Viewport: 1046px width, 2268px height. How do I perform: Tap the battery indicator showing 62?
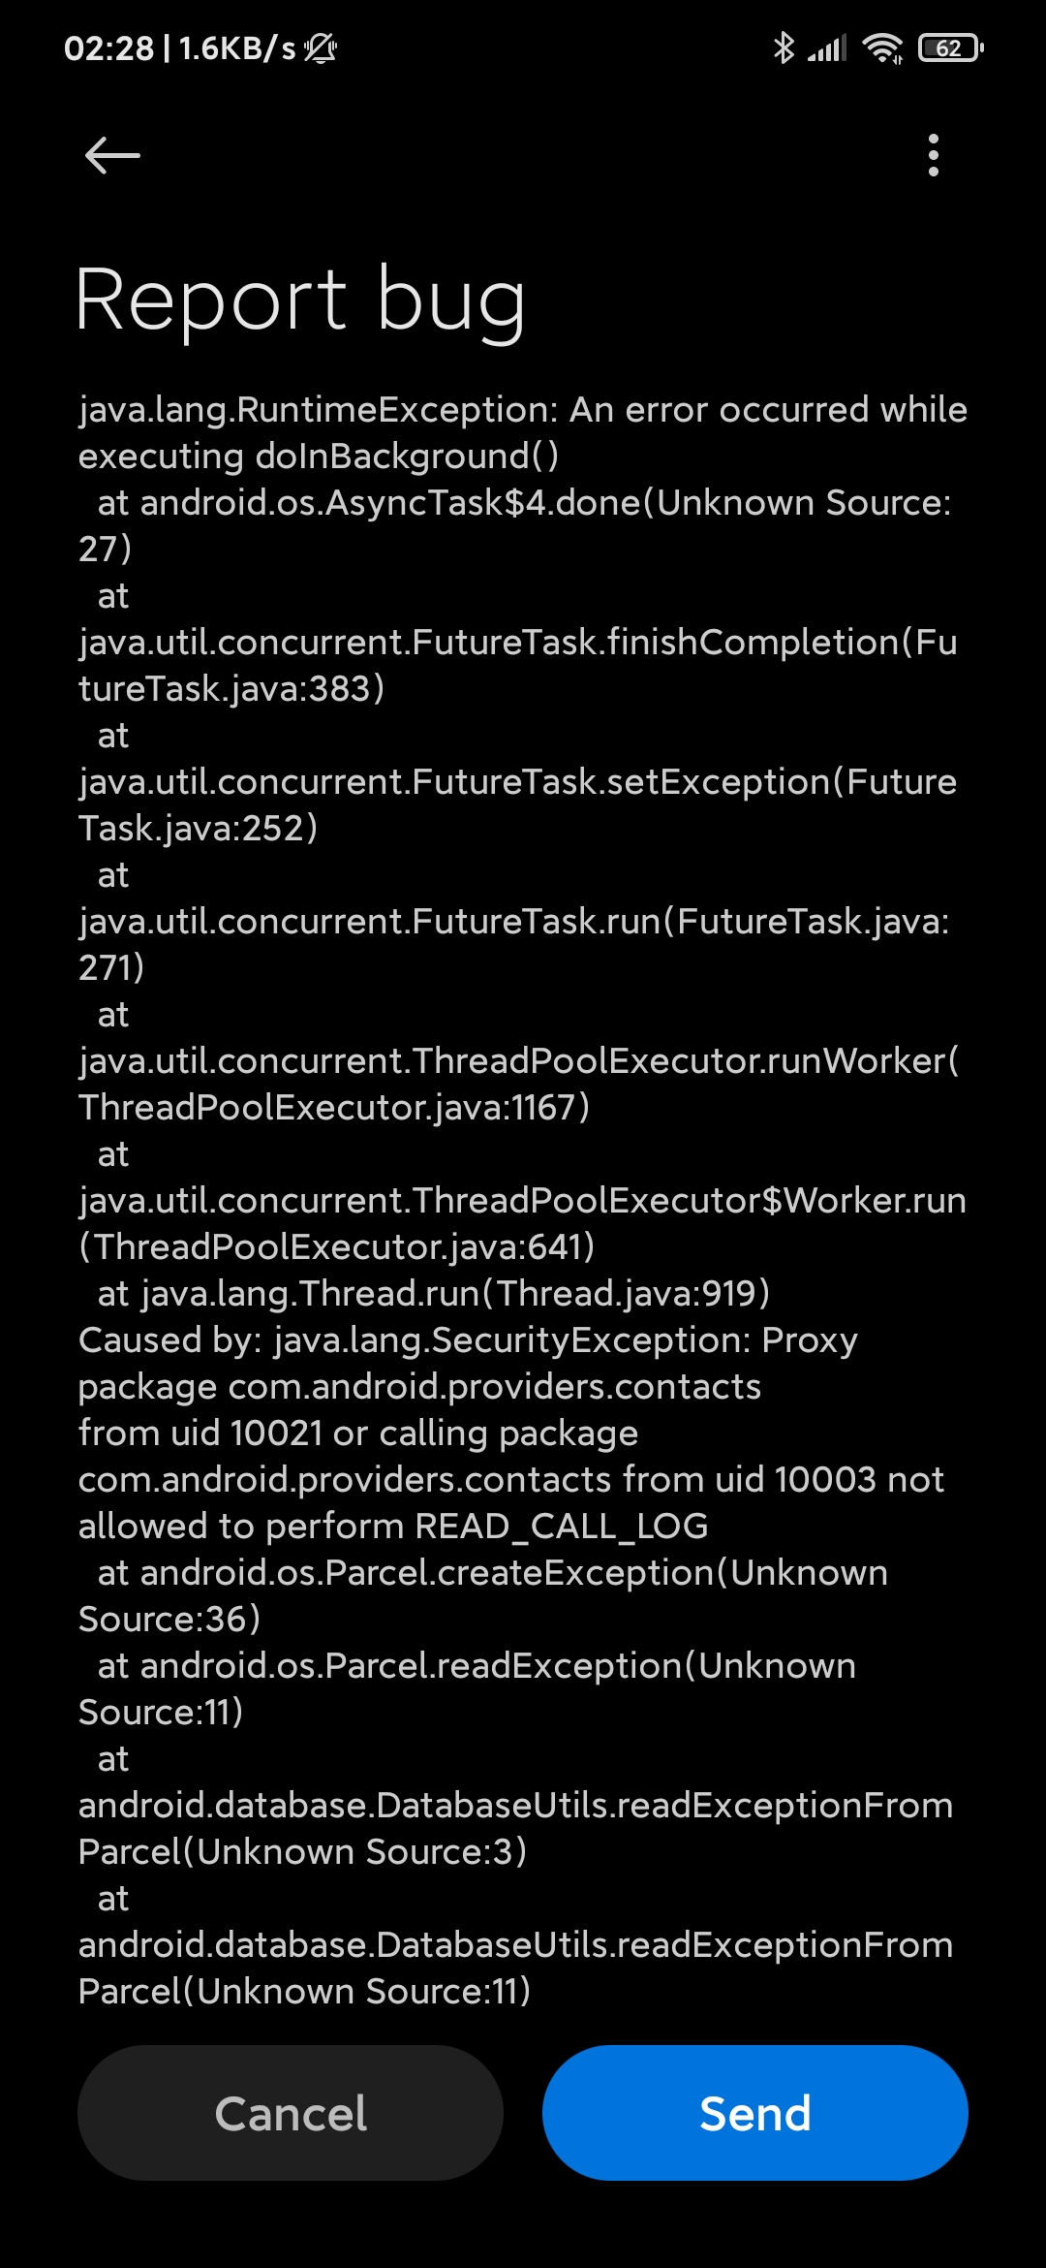(x=951, y=47)
